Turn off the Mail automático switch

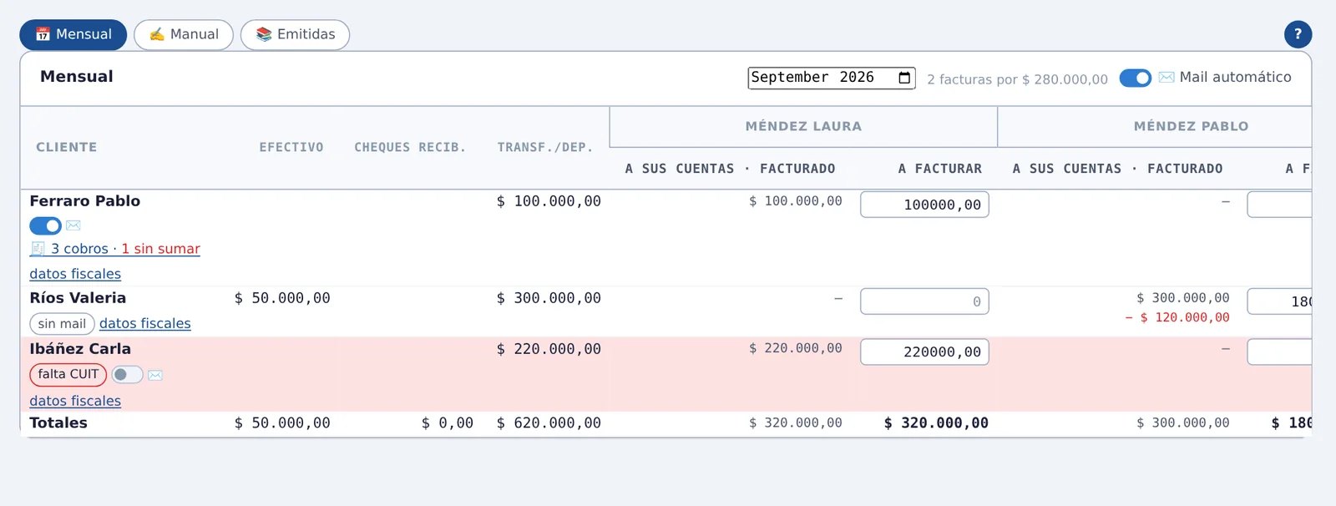1136,78
